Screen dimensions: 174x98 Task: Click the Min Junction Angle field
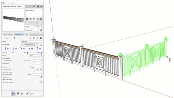tap(38, 82)
